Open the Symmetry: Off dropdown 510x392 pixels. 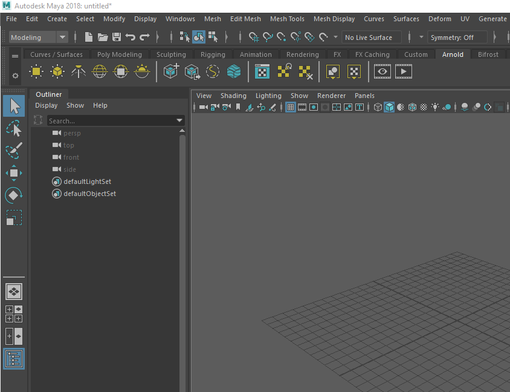tap(457, 38)
